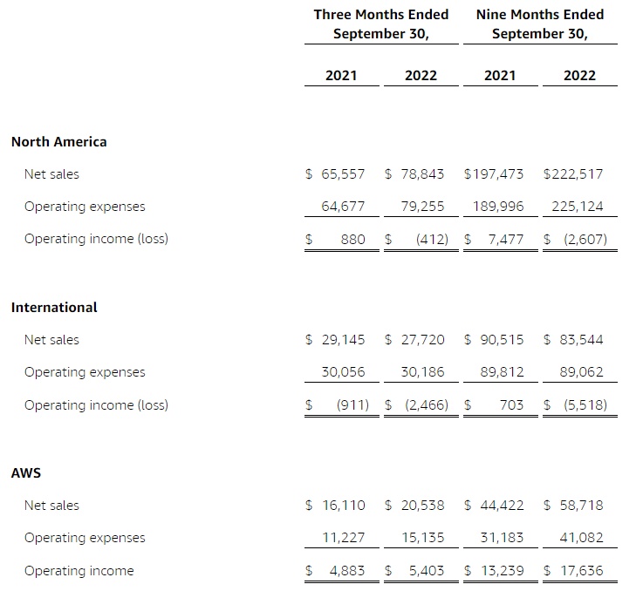This screenshot has width=643, height=591.
Task: Click North America's Net sales row label
Action: tap(51, 174)
